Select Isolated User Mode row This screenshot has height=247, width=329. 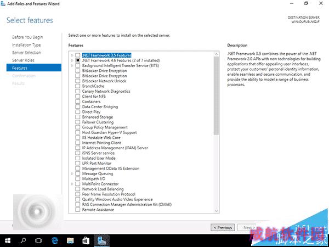tap(99, 158)
